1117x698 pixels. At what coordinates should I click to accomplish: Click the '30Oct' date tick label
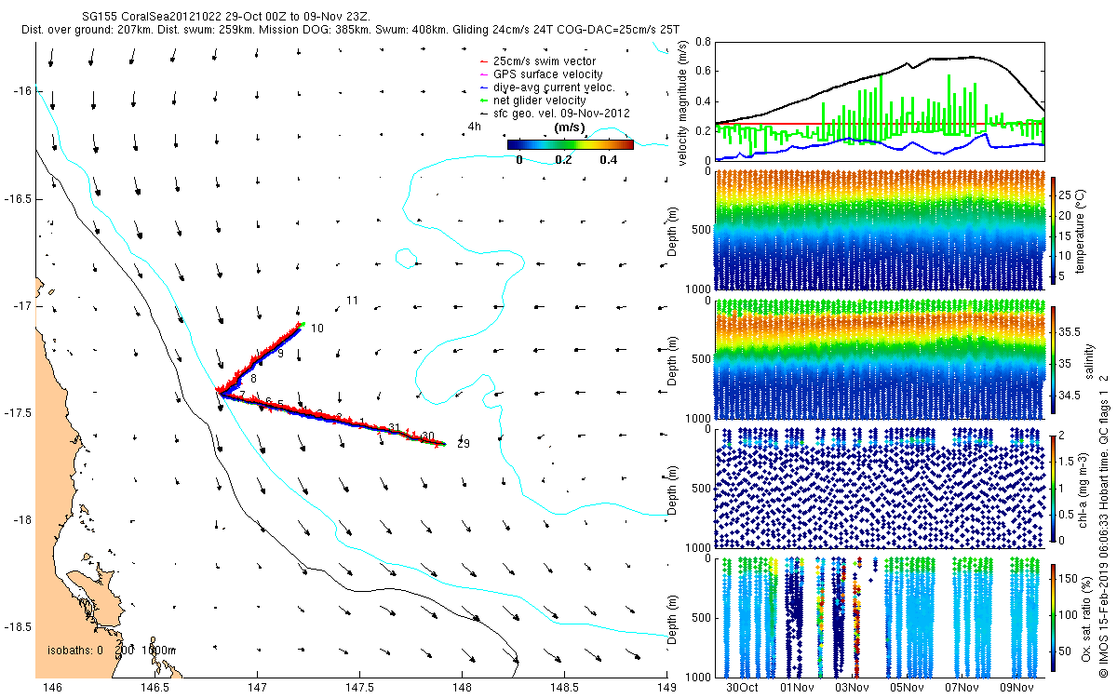coord(742,688)
